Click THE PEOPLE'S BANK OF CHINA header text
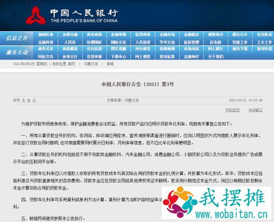The image size is (274, 222). [x=84, y=21]
